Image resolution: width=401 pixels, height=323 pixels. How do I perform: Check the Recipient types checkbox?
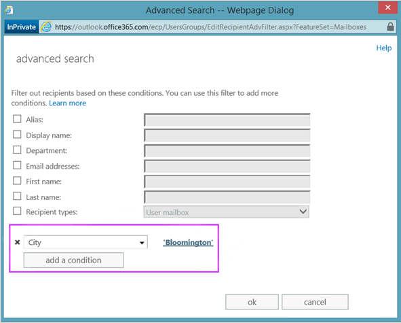click(17, 211)
